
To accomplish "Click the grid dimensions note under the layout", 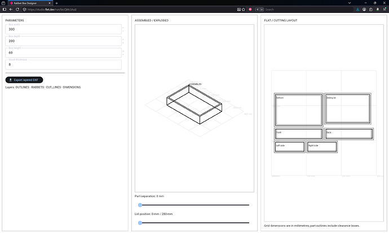I will pyautogui.click(x=312, y=226).
